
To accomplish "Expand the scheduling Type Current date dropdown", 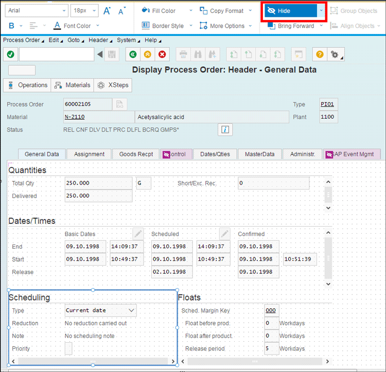I will click(x=131, y=310).
